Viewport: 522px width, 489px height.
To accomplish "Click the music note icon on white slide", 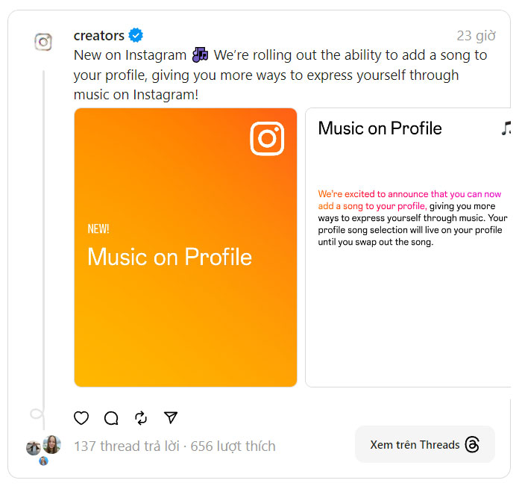I will [x=507, y=128].
